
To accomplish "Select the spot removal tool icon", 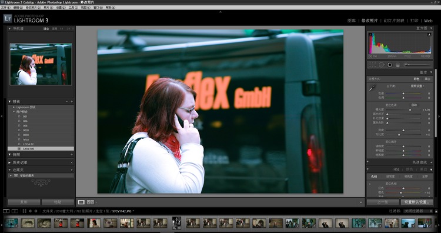I will click(382, 65).
